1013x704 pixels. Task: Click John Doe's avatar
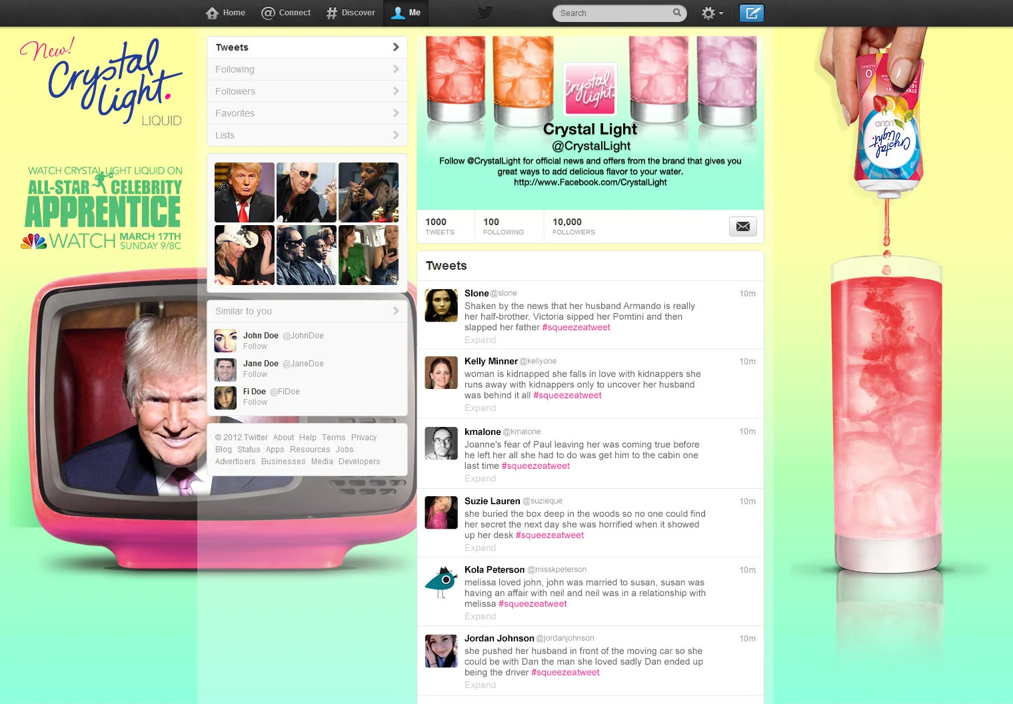[225, 340]
